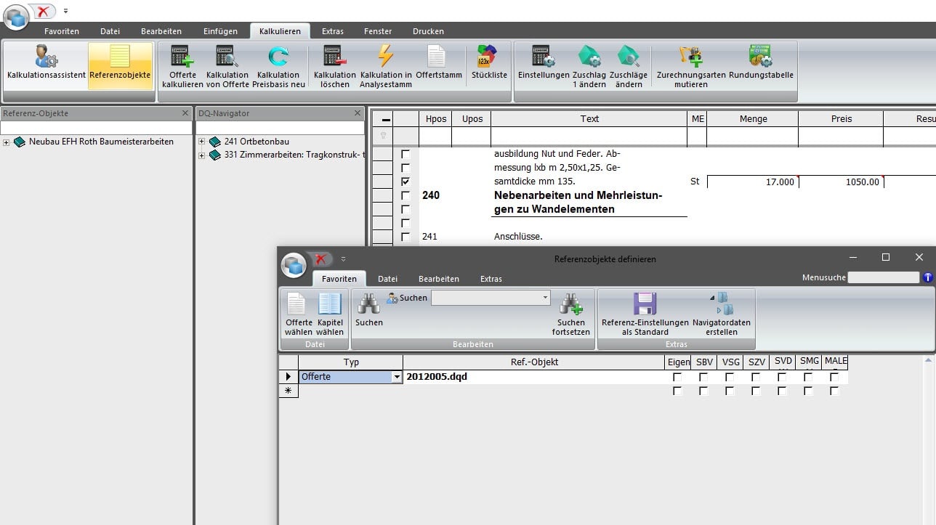Open the Typ Offerte dropdown arrow

pyautogui.click(x=397, y=377)
